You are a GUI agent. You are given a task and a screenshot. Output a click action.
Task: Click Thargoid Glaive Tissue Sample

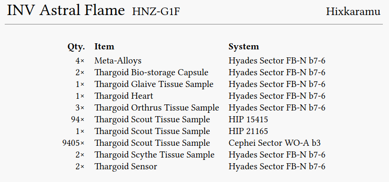154,85
